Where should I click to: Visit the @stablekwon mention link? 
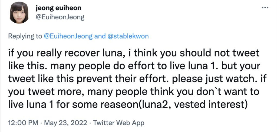(128, 36)
